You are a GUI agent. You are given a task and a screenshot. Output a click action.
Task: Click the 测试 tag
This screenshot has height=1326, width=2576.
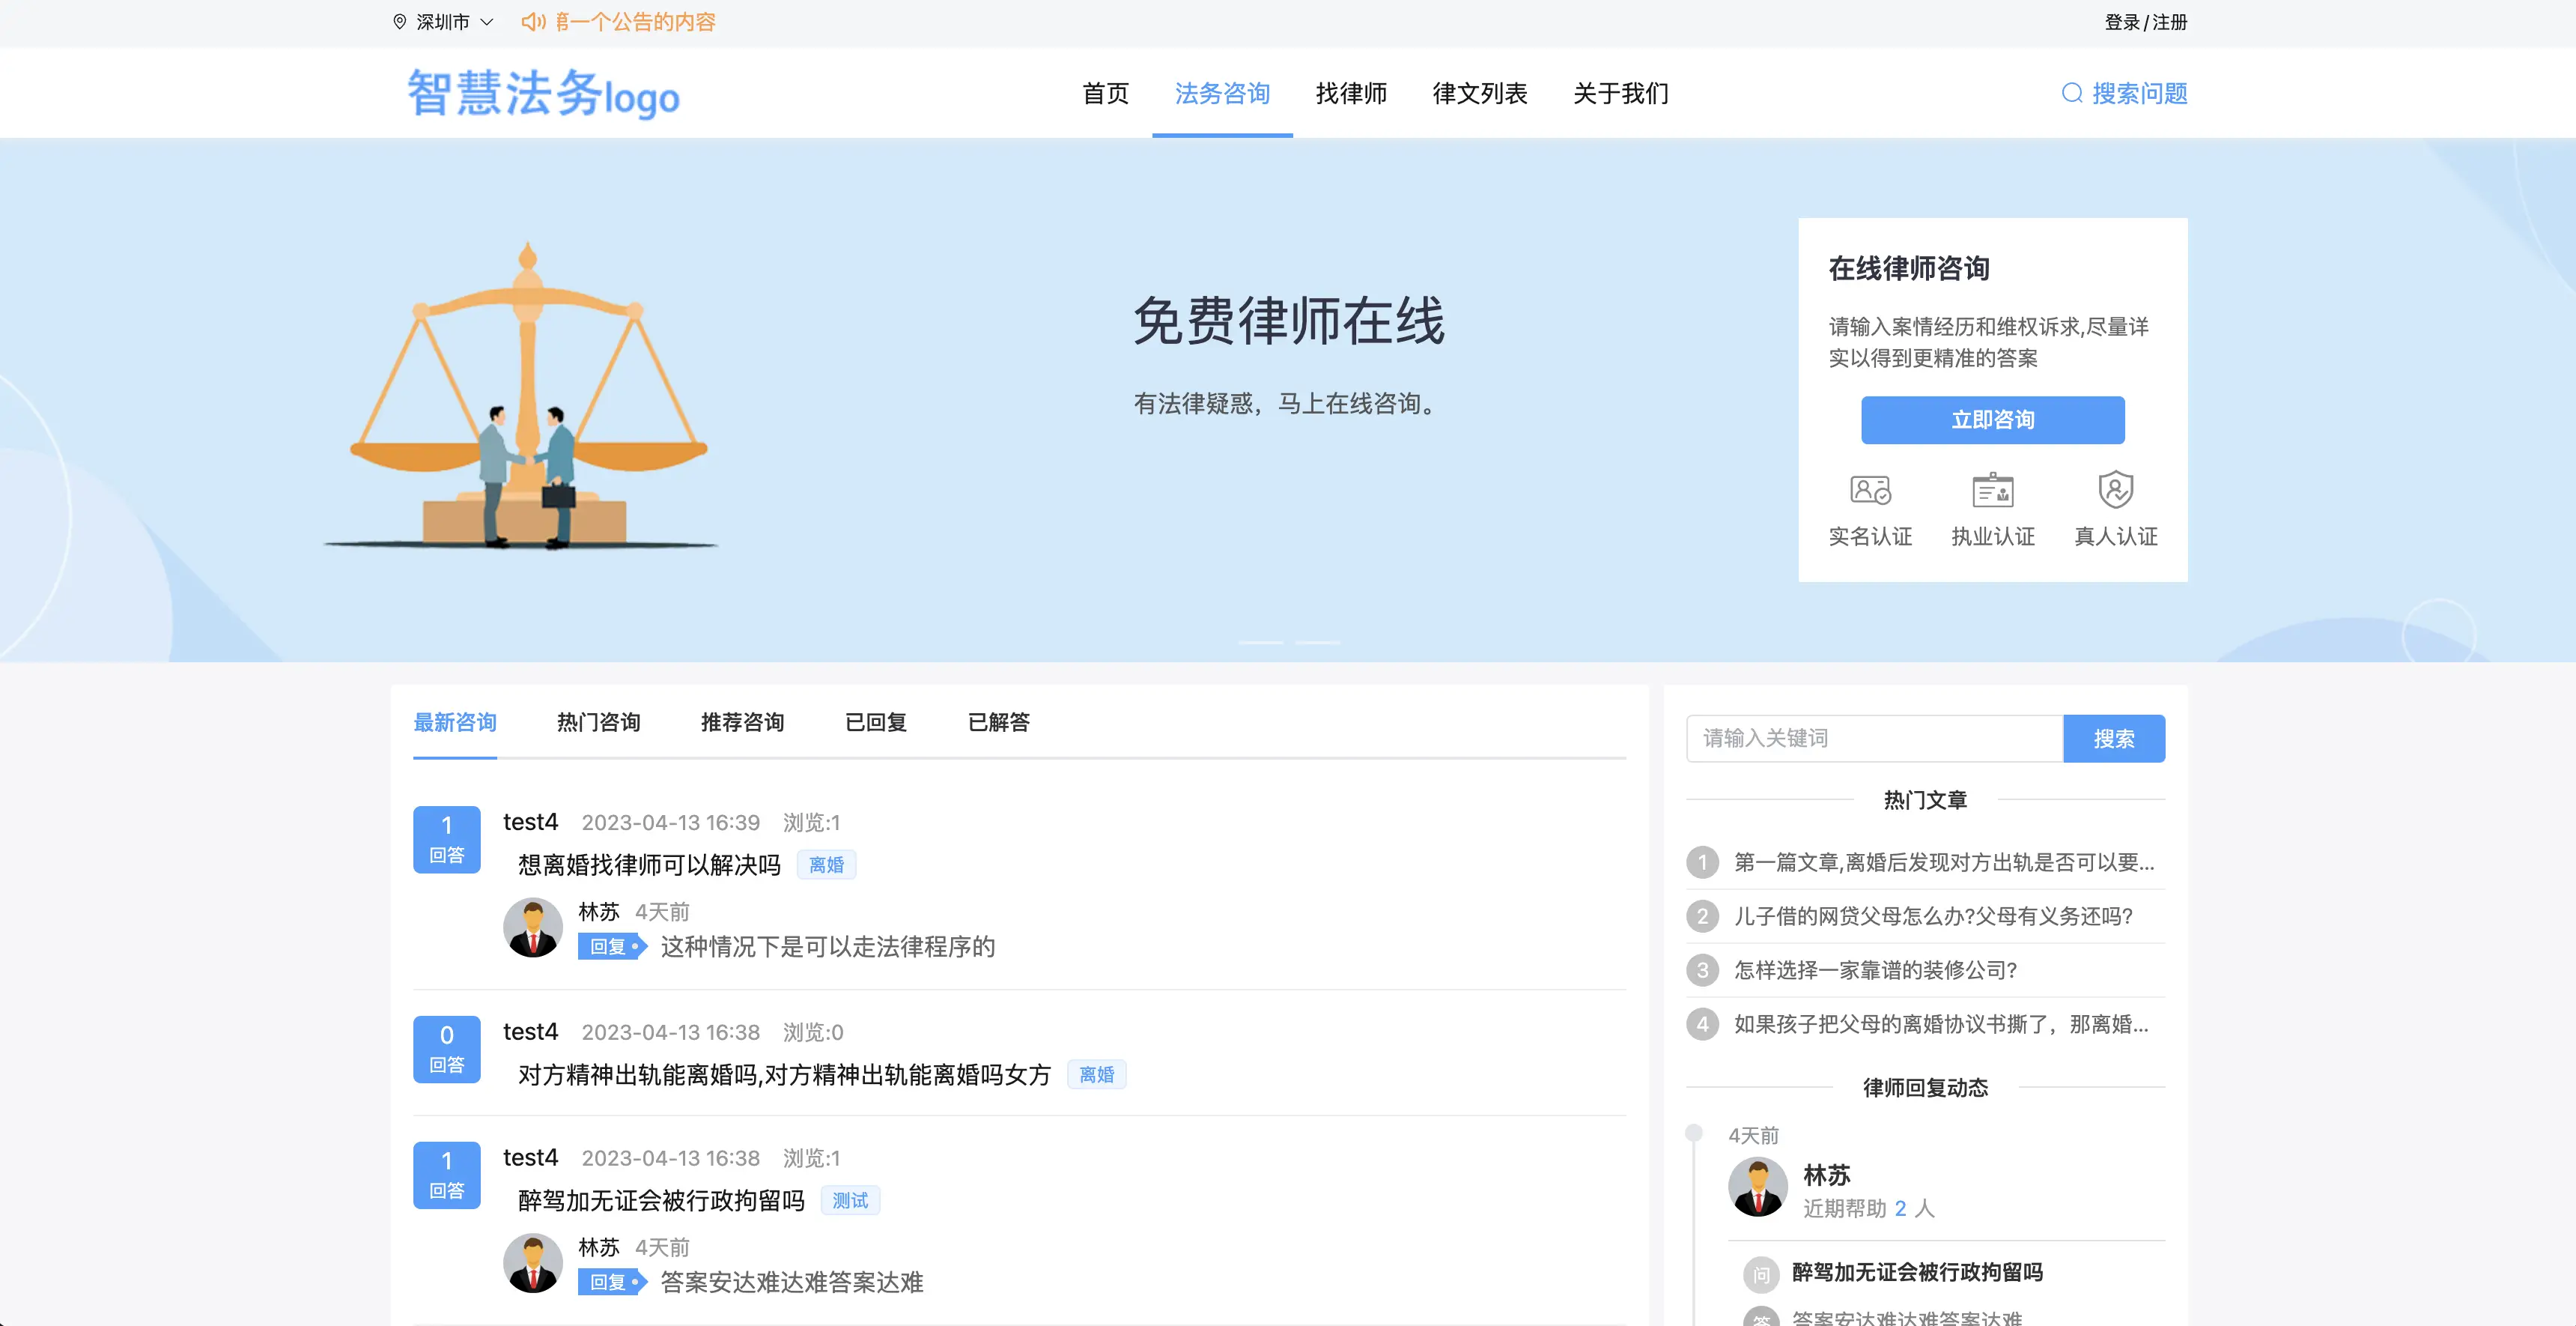pyautogui.click(x=850, y=1200)
